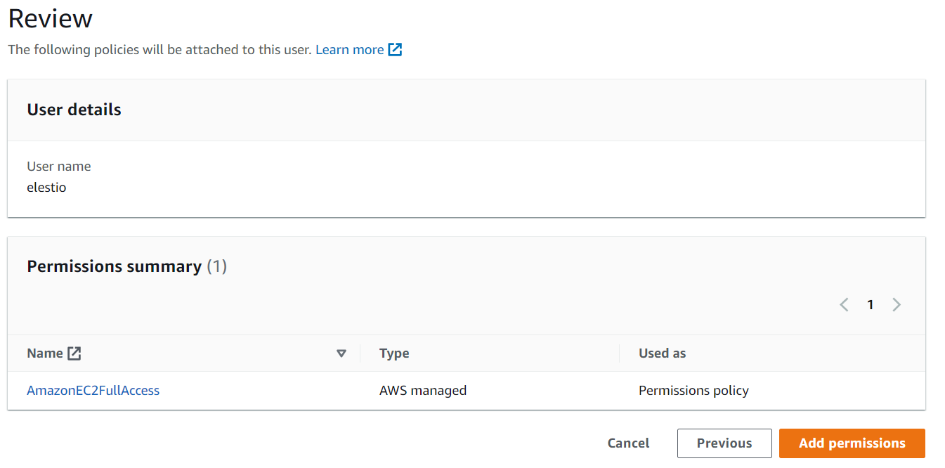Click the Permissions summary heading
The width and height of the screenshot is (945, 468).
[x=114, y=267]
